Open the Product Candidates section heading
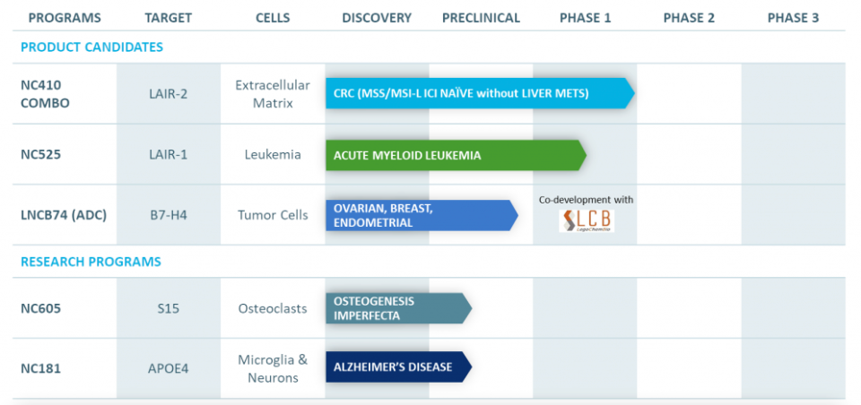Screen dimensions: 861x405 pyautogui.click(x=91, y=47)
